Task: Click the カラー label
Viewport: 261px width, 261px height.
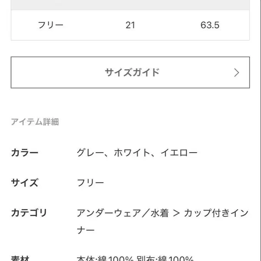Action: (x=25, y=153)
